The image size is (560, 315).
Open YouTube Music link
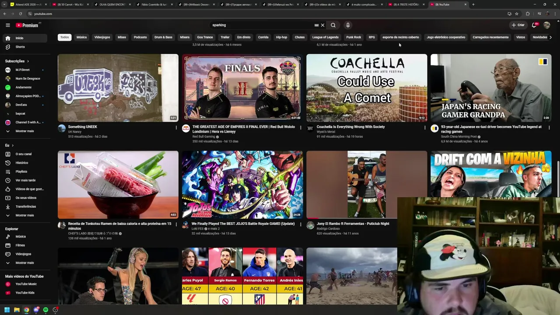[25, 284]
